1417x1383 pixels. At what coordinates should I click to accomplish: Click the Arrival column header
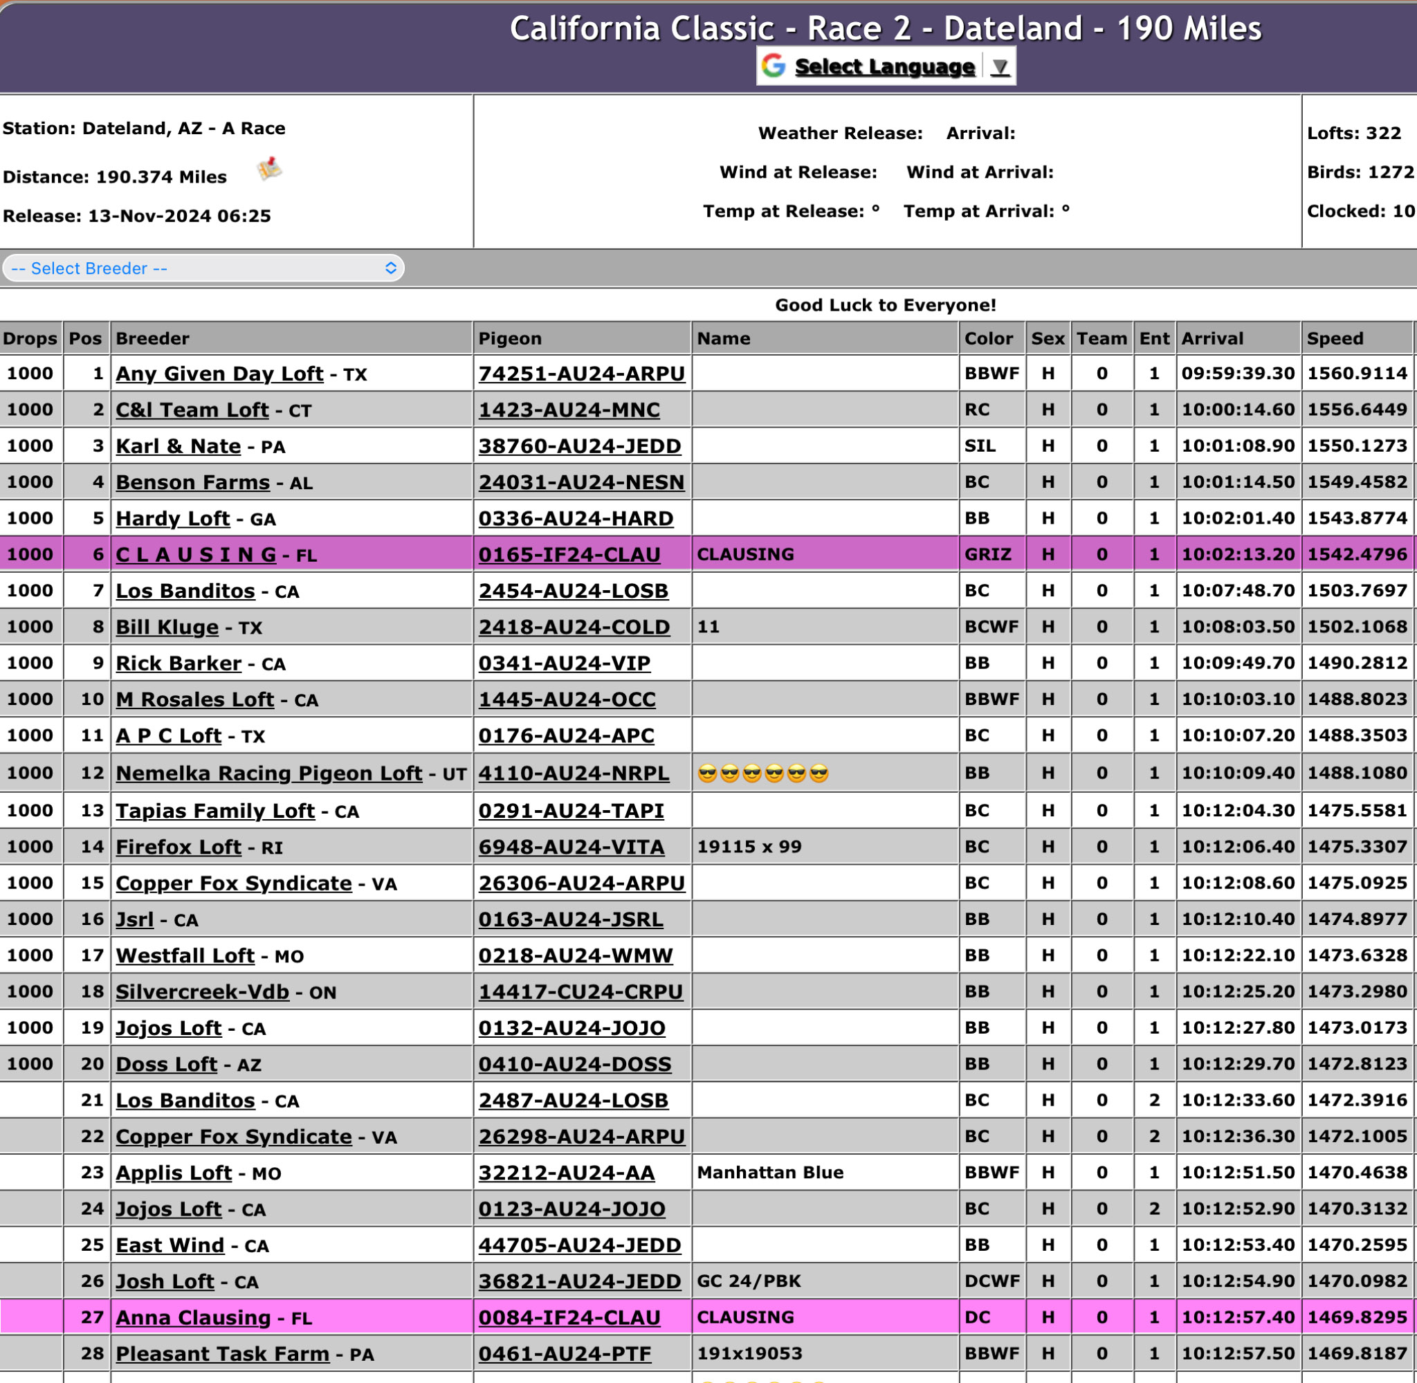(1238, 338)
